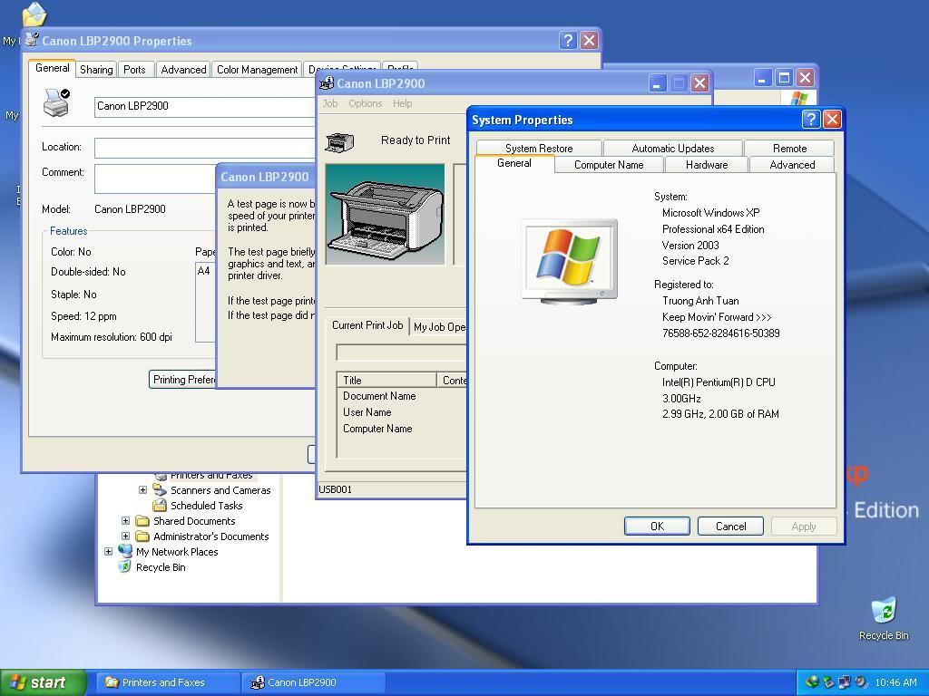Expand the Shared Documents tree node
This screenshot has width=929, height=696.
(125, 521)
